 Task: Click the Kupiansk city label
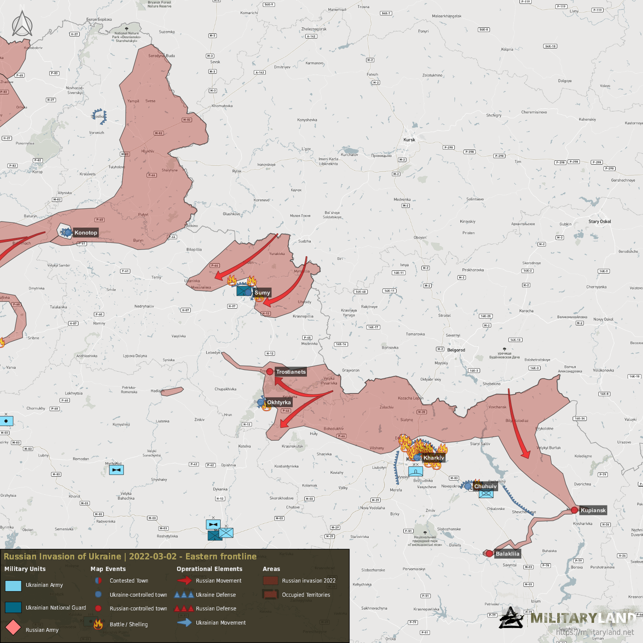coord(593,510)
